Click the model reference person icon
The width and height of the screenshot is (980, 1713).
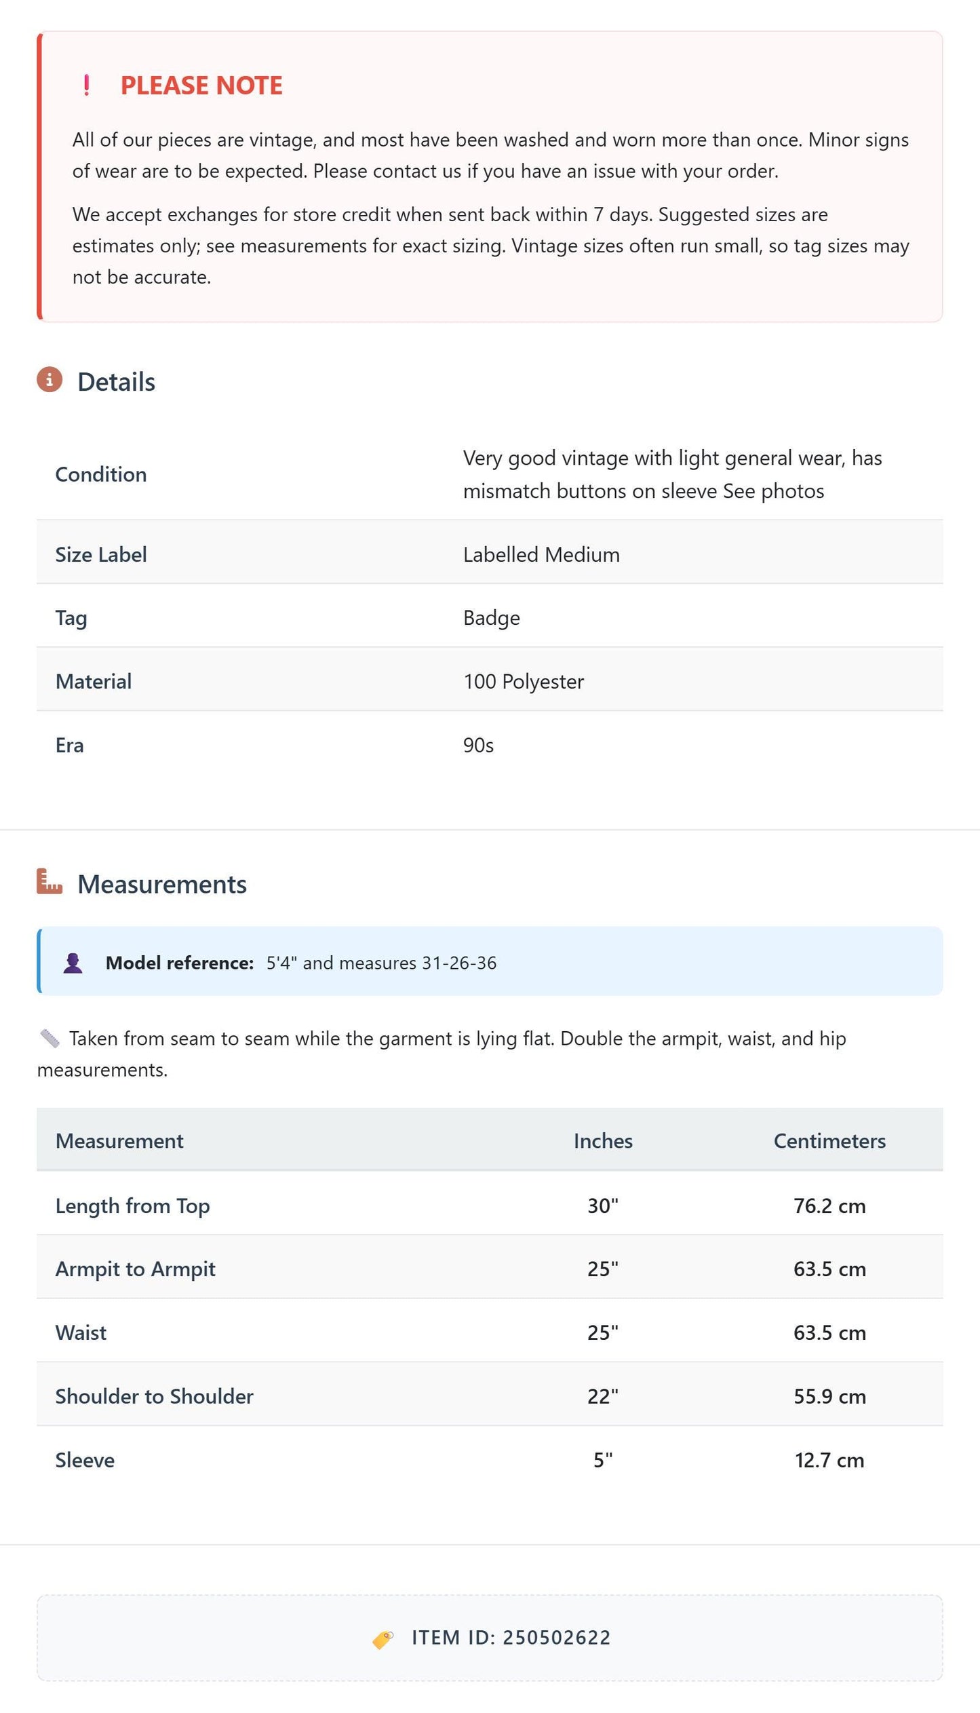click(73, 963)
